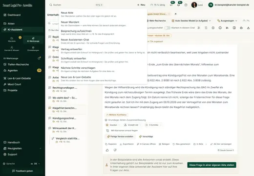This screenshot has width=254, height=176.
Task: Click Feedback geben in the sidebar
Action: pos(22,171)
